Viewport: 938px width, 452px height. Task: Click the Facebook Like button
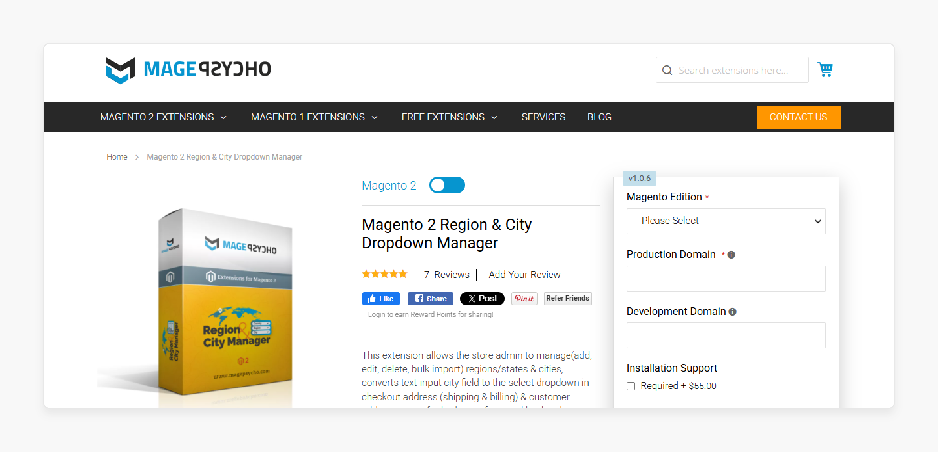381,299
